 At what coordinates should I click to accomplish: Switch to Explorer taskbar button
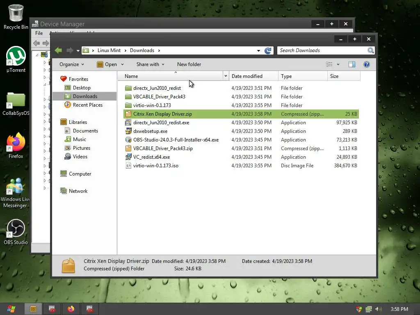(x=33, y=309)
